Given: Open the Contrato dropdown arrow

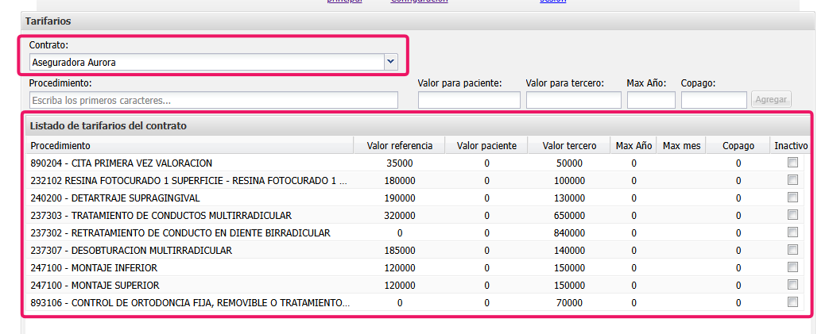Looking at the screenshot, I should pyautogui.click(x=389, y=62).
